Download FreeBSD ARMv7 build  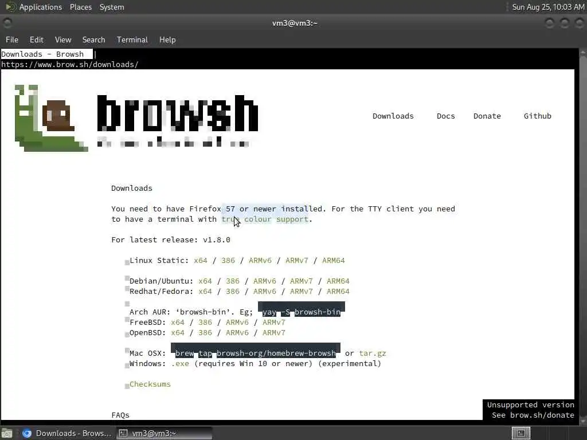point(274,323)
